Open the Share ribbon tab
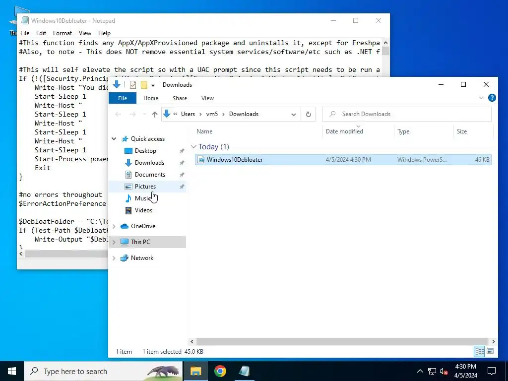508x381 pixels. [180, 98]
